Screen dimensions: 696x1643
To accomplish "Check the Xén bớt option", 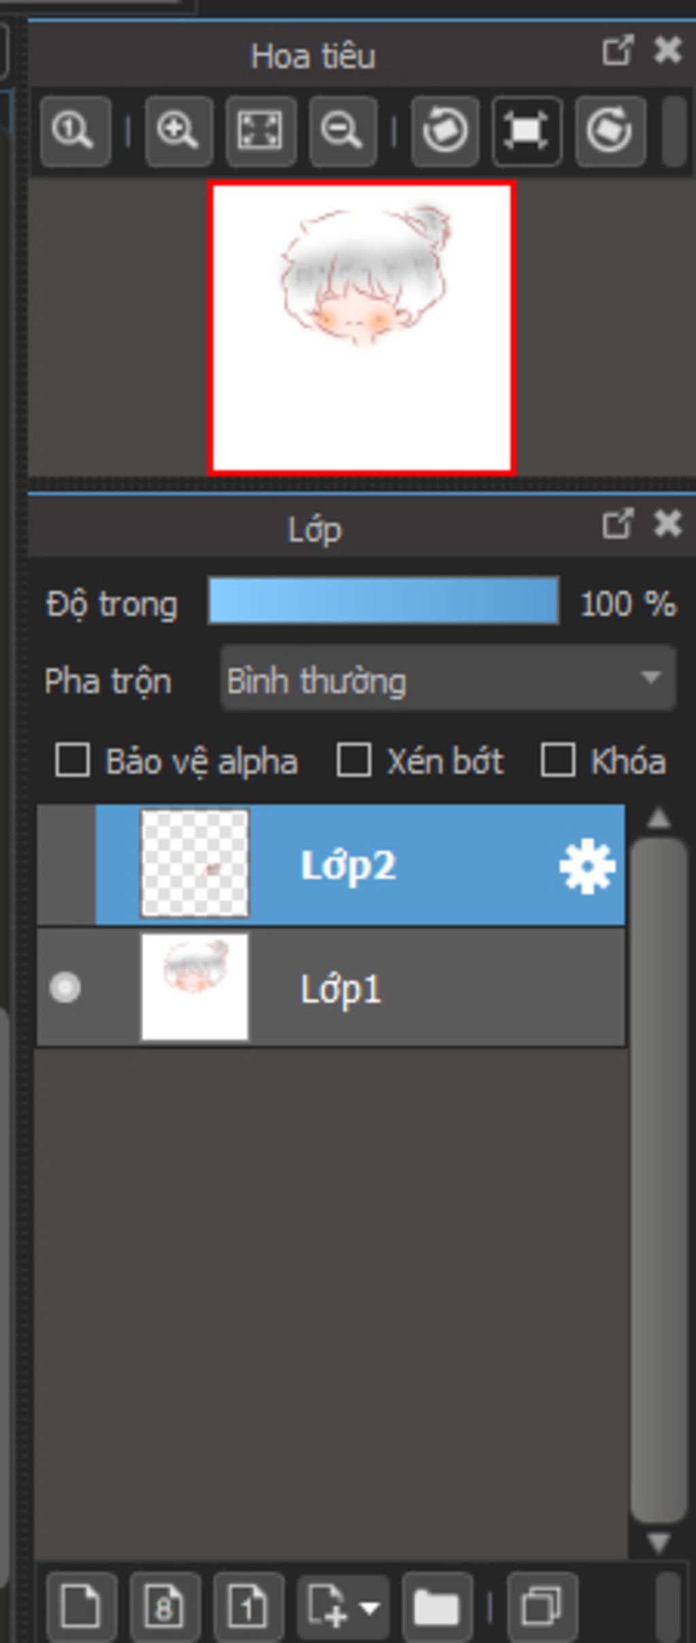I will point(353,760).
